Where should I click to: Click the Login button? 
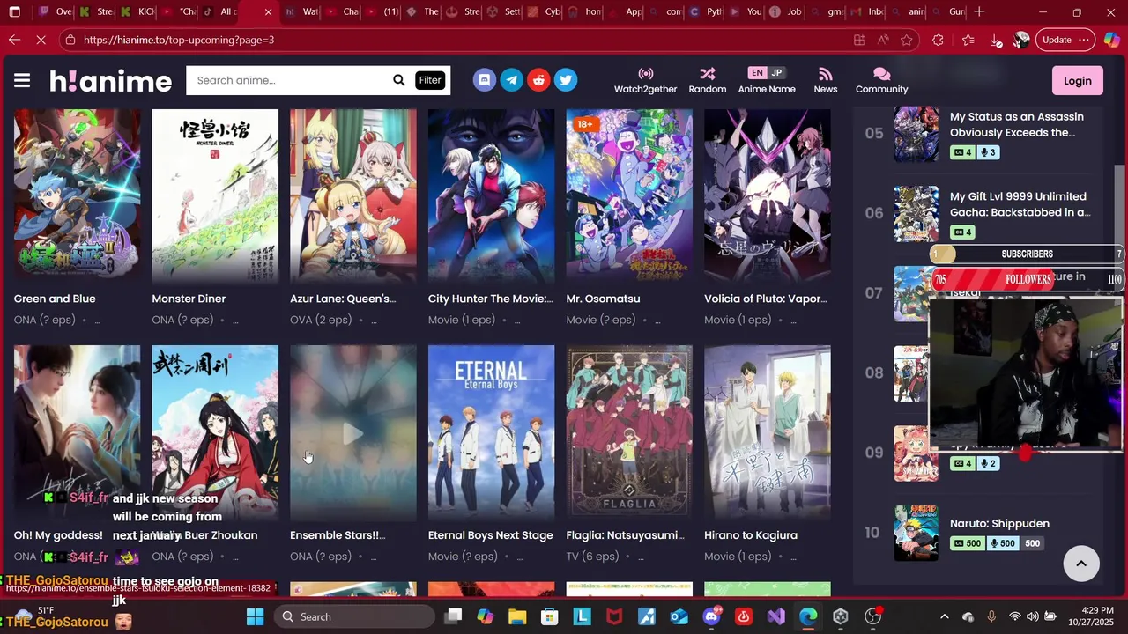[1077, 80]
